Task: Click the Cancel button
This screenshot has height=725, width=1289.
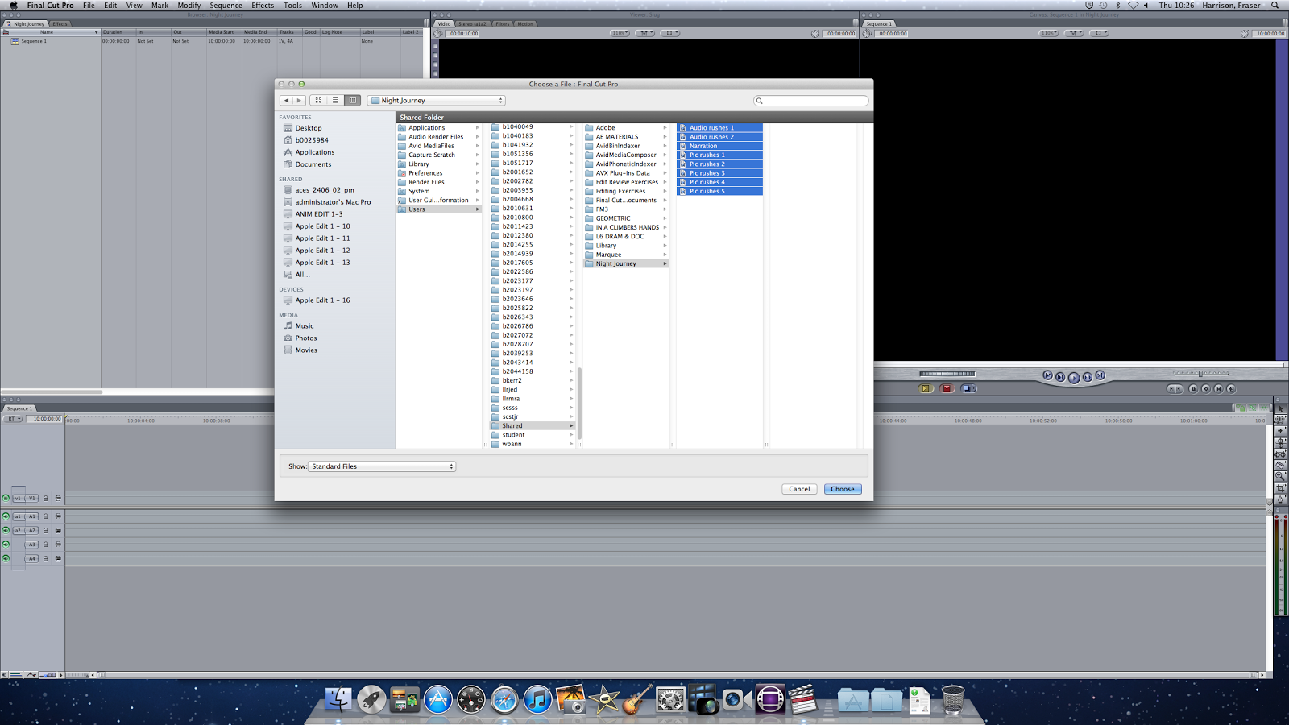Action: coord(799,489)
